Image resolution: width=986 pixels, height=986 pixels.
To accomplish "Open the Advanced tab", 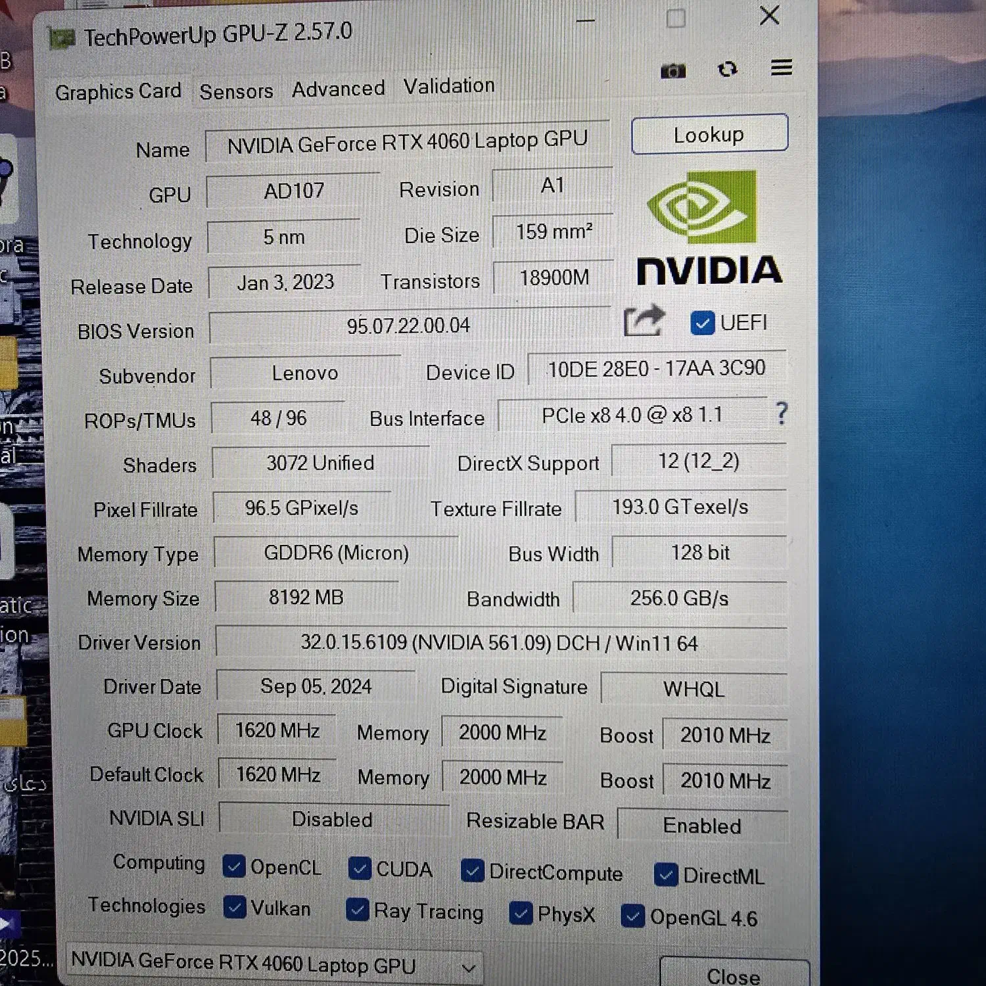I will (338, 89).
